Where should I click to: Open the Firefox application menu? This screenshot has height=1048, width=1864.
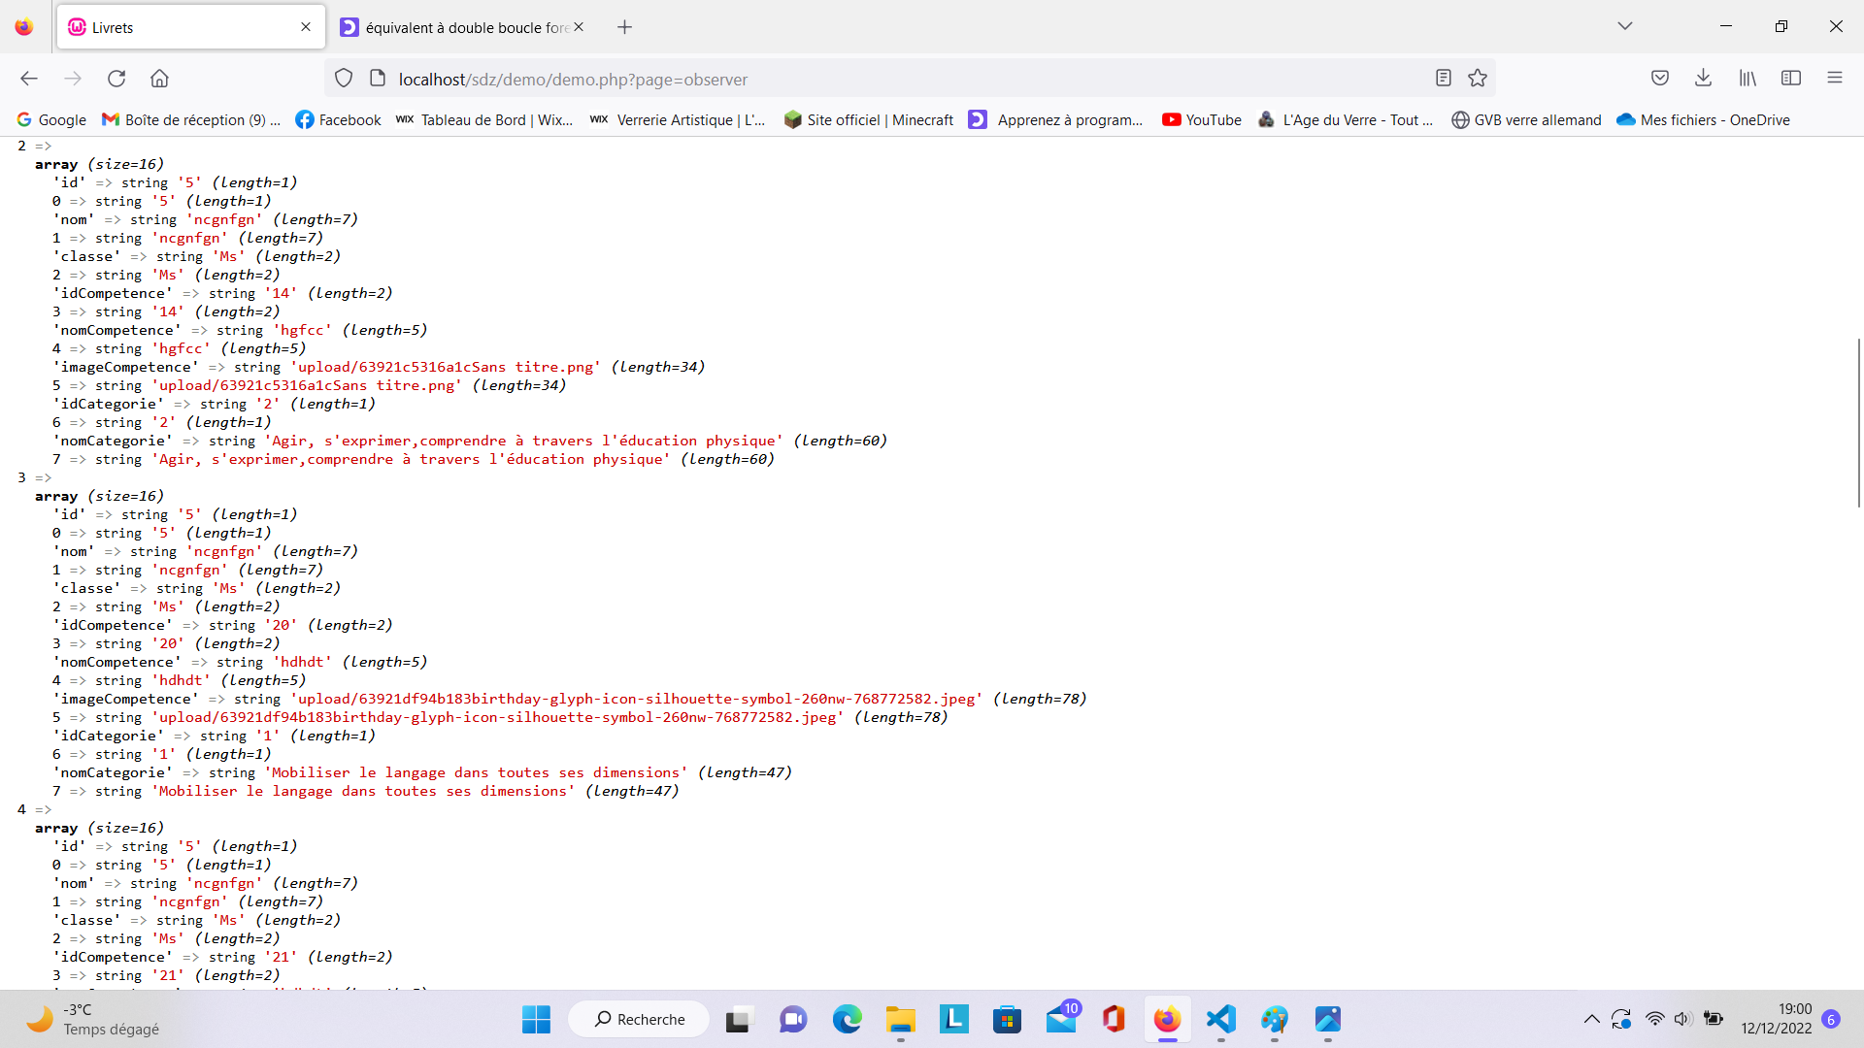point(1836,79)
